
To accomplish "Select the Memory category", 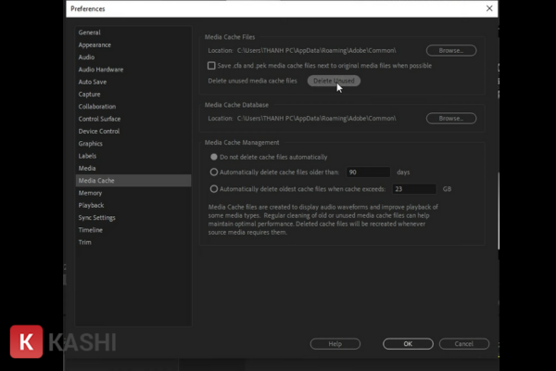I will (91, 193).
